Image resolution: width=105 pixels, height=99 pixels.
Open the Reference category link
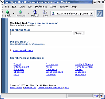(80, 75)
